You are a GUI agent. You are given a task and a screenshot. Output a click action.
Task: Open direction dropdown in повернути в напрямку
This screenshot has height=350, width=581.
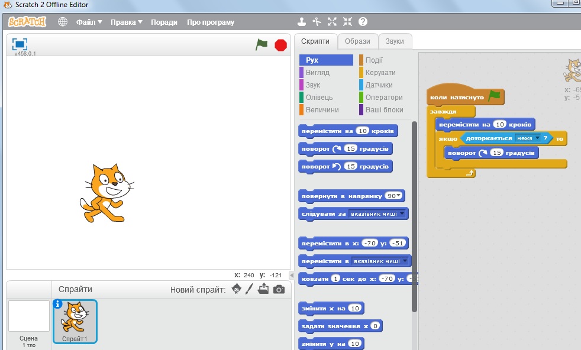tap(399, 196)
